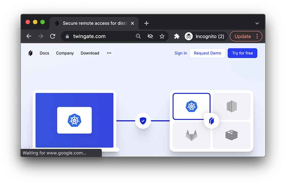286x184 pixels.
Task: Click the Incognito profile icon
Action: point(189,36)
